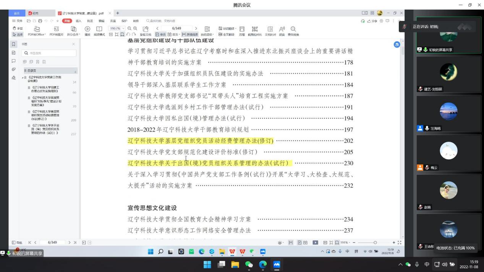
Task: Enter fullscreen from status bar corner icon
Action: pyautogui.click(x=400, y=242)
